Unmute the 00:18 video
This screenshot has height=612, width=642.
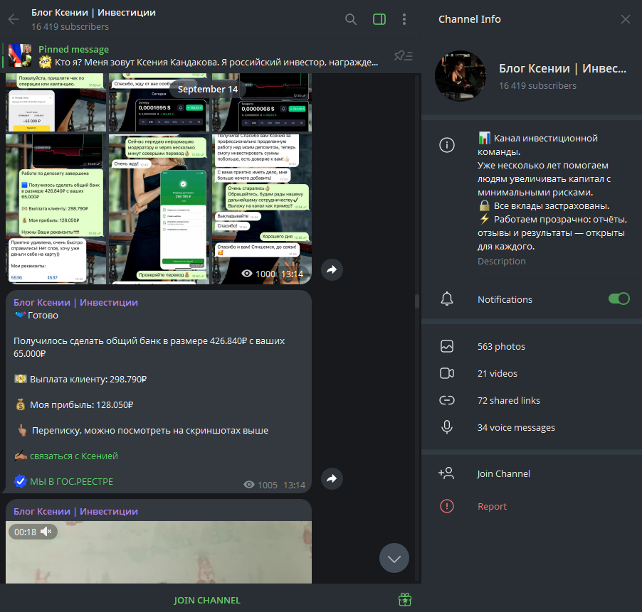[47, 532]
